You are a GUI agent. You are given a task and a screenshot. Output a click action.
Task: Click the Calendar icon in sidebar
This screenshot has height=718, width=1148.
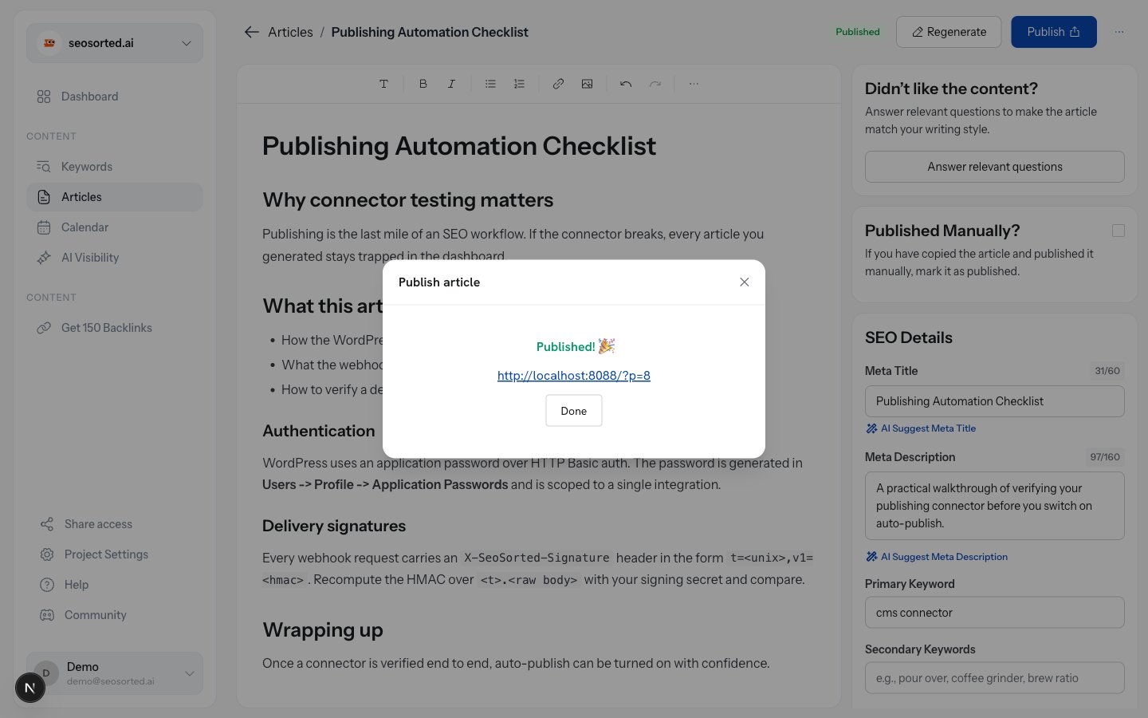(44, 227)
